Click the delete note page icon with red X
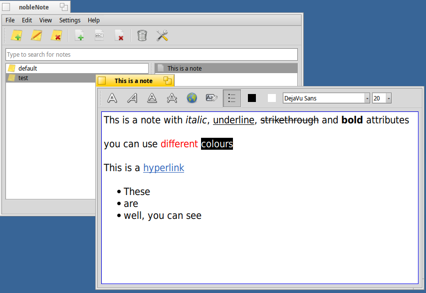426x293 pixels. [119, 35]
